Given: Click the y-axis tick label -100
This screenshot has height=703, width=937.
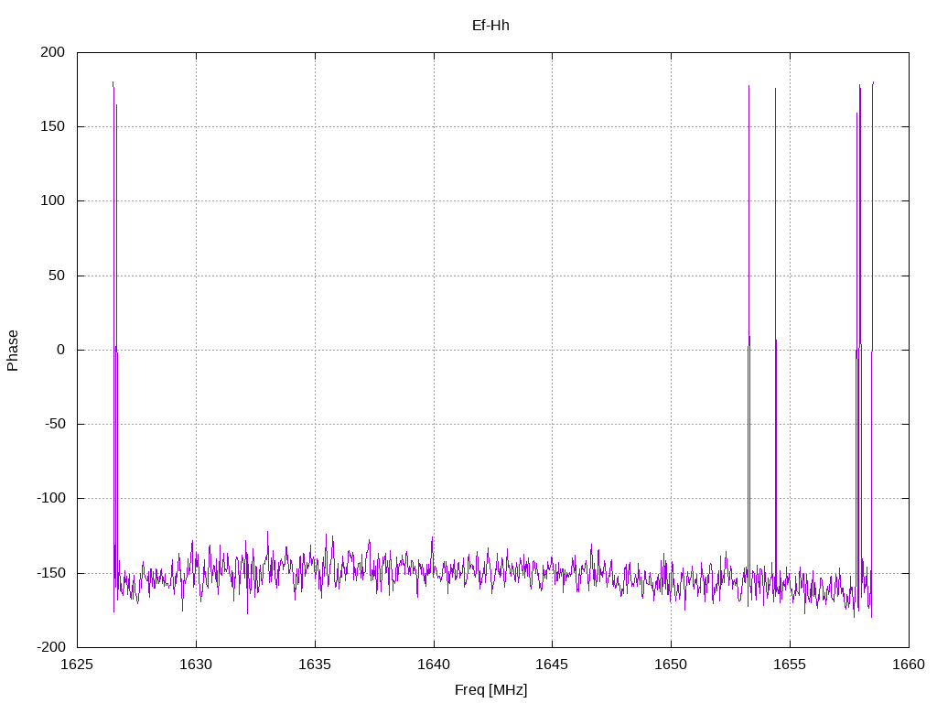Looking at the screenshot, I should coord(51,499).
